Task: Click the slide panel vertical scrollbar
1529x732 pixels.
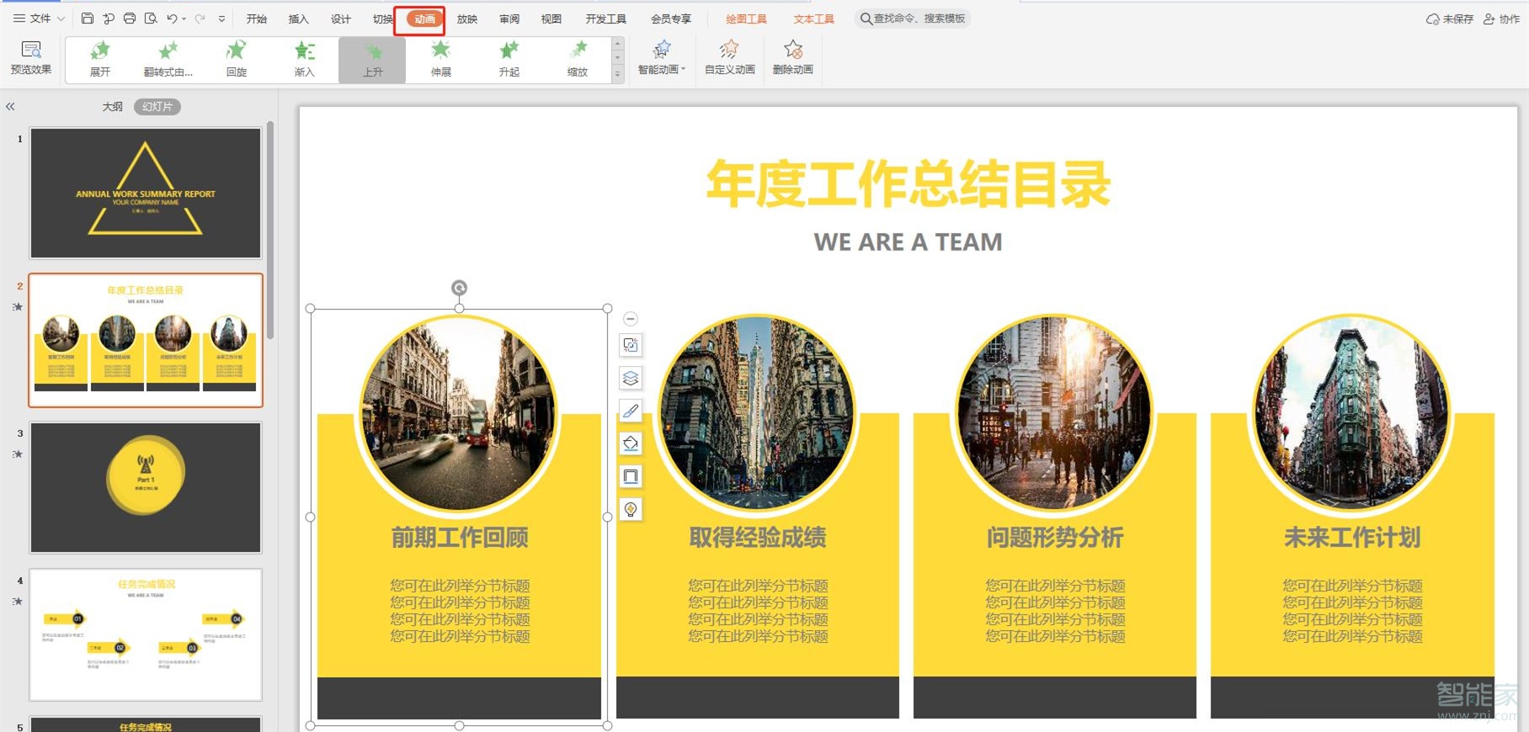Action: pyautogui.click(x=270, y=231)
